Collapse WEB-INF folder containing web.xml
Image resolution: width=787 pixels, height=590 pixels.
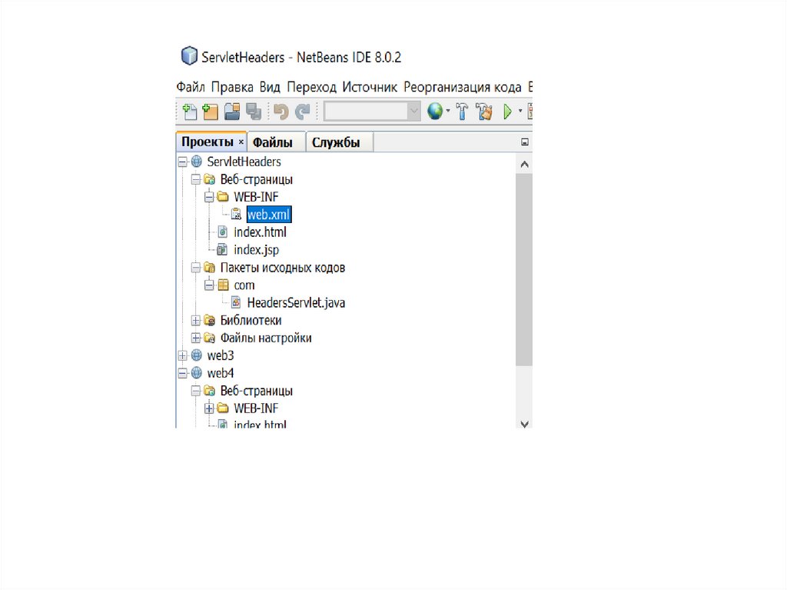click(x=209, y=197)
